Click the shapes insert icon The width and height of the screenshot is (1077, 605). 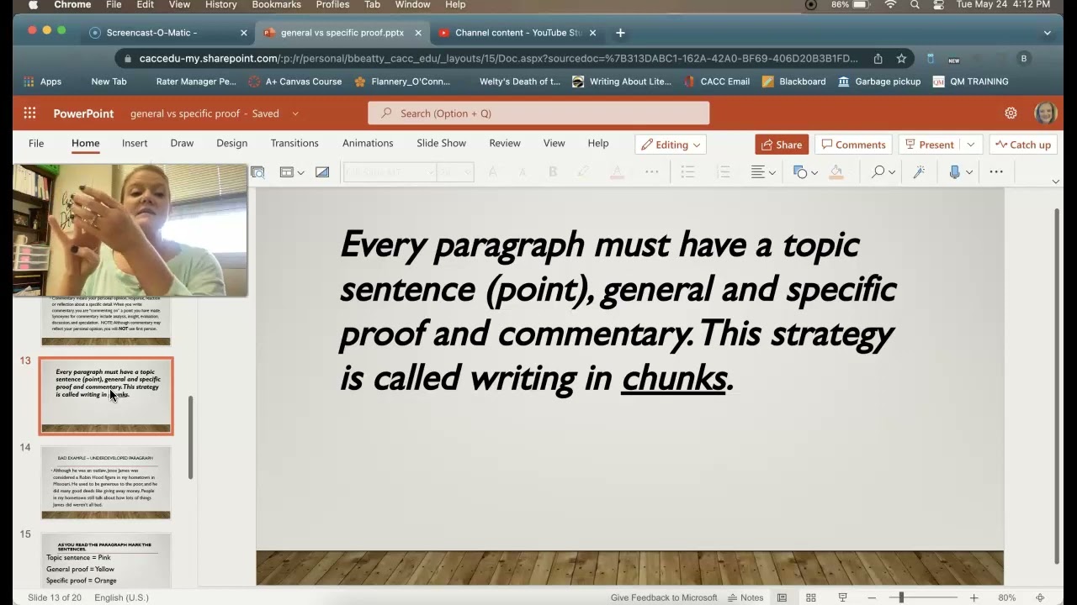point(800,171)
